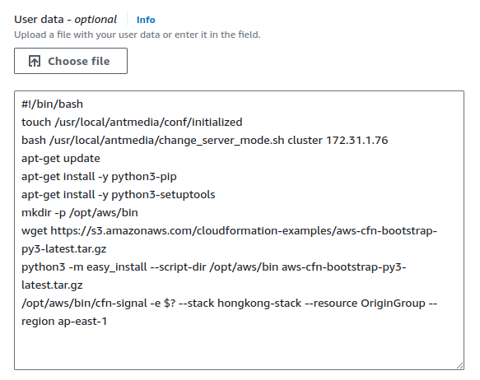The image size is (480, 380).
Task: Click the py3-latest.tar.gz wrapped line
Action: tap(63, 249)
